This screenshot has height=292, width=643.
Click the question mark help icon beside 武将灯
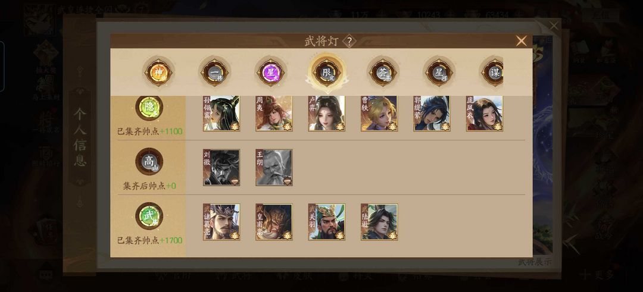(x=349, y=41)
